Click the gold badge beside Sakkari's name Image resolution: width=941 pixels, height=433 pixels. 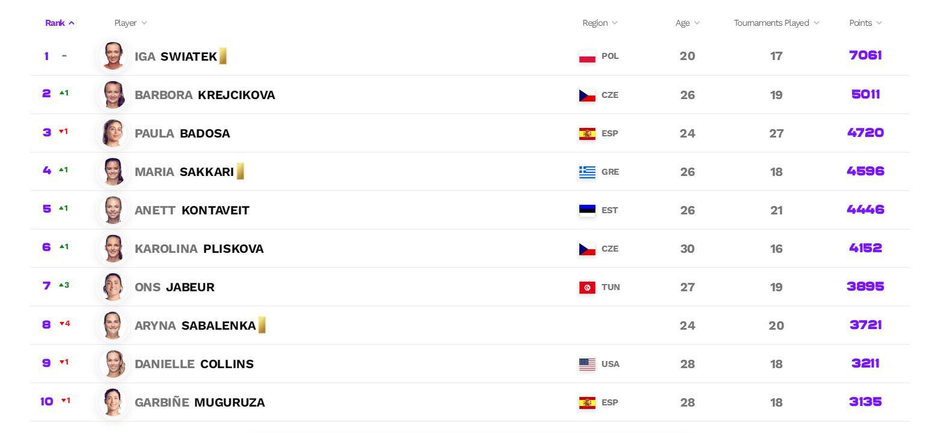[x=240, y=171]
